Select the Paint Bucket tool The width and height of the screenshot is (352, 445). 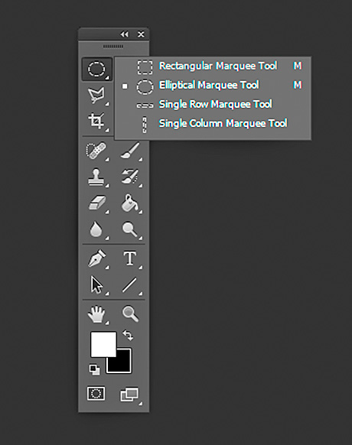[130, 203]
